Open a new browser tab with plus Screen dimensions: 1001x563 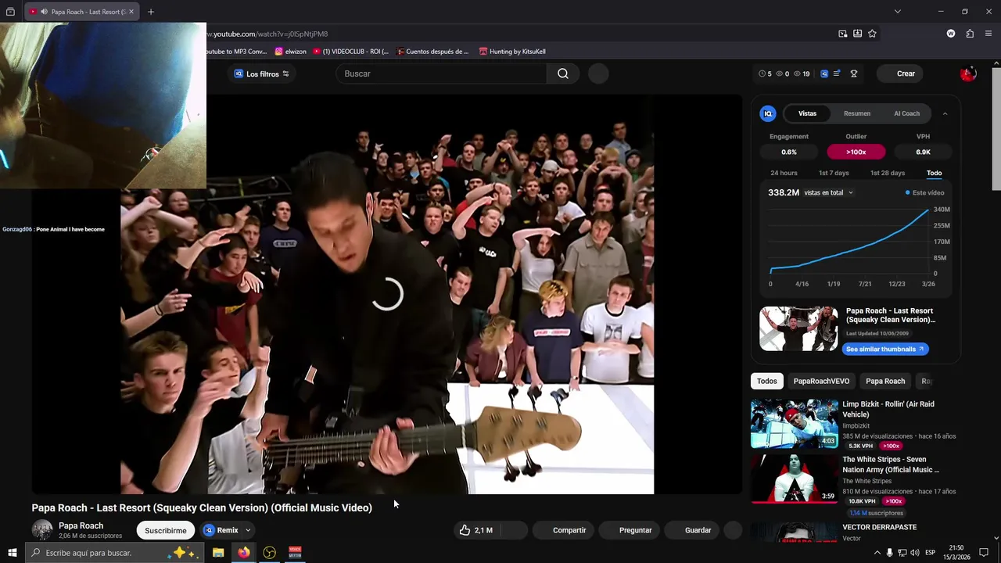(151, 12)
